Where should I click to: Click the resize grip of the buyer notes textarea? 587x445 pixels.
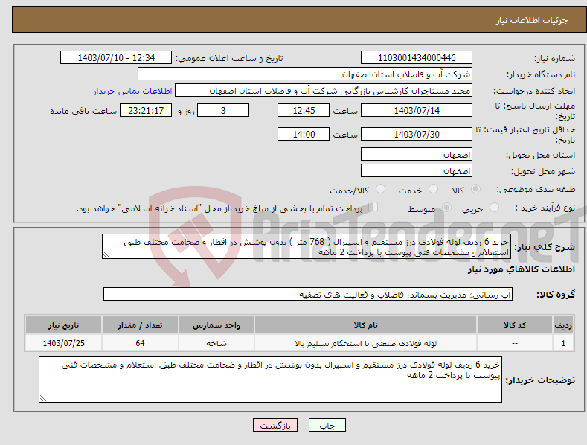click(43, 399)
